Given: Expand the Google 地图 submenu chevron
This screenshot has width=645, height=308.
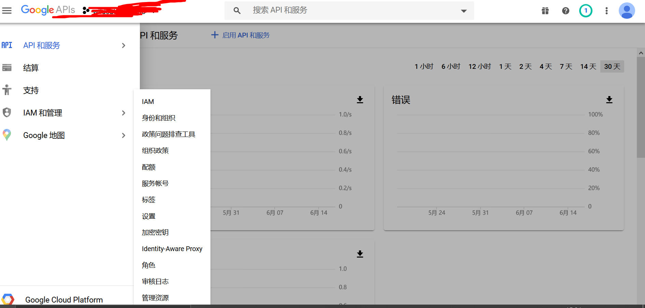Looking at the screenshot, I should point(123,135).
